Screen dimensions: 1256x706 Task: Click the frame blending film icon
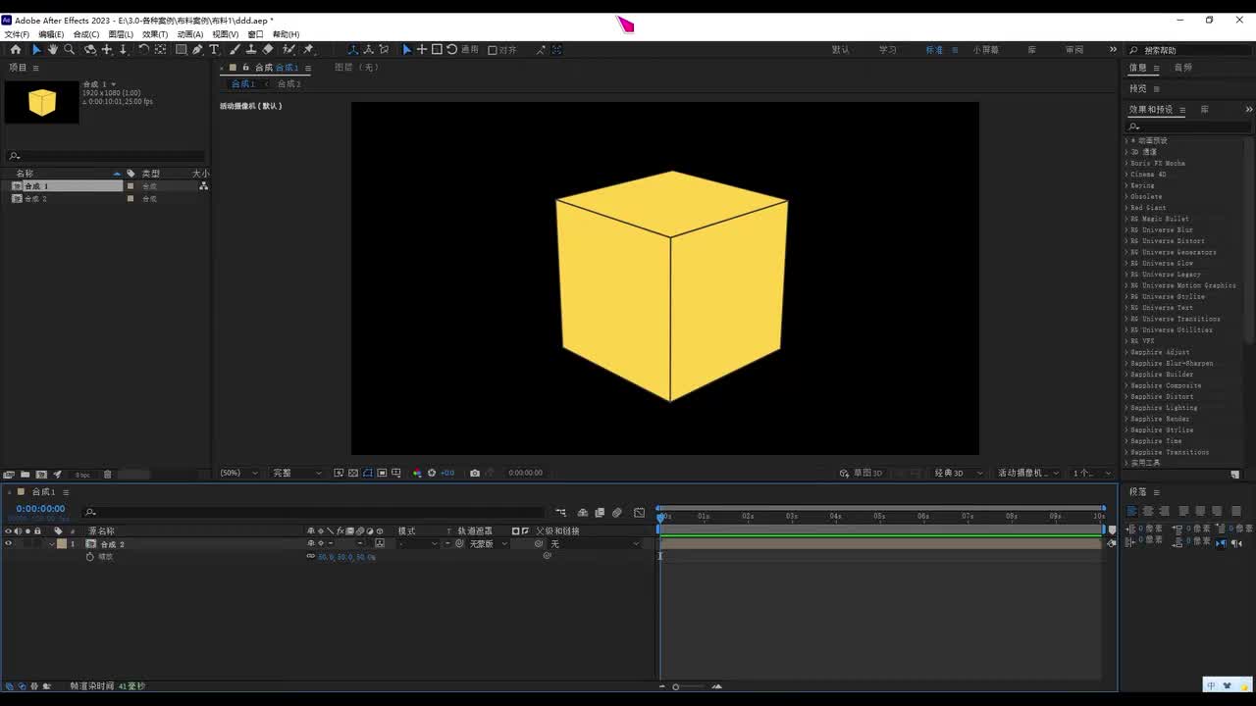click(600, 512)
